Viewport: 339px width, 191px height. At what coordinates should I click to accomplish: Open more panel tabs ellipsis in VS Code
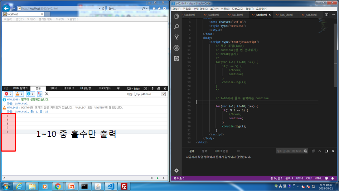pos(238,151)
